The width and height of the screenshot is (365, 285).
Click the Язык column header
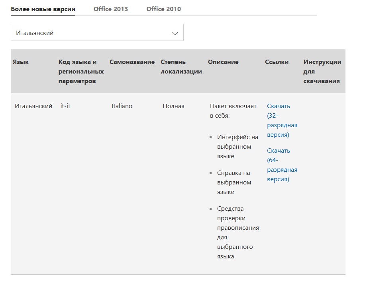(x=21, y=62)
